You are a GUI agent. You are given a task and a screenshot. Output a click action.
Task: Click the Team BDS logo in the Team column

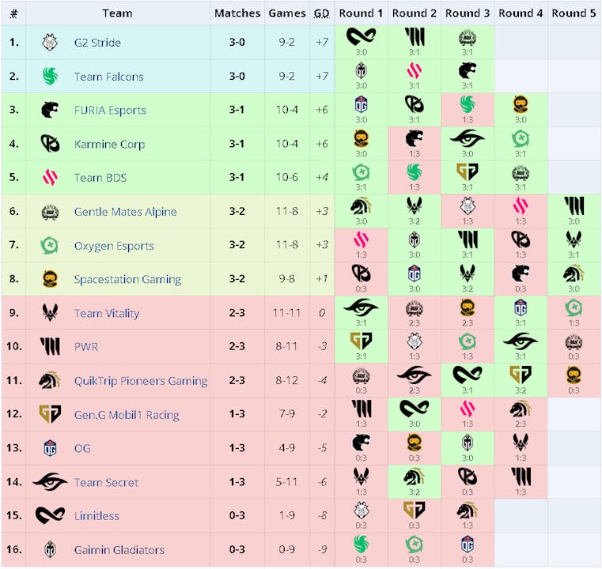coord(50,178)
